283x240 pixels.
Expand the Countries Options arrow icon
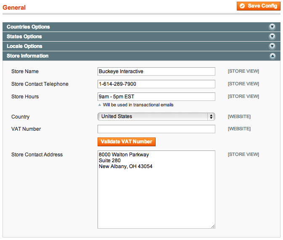[x=272, y=27]
